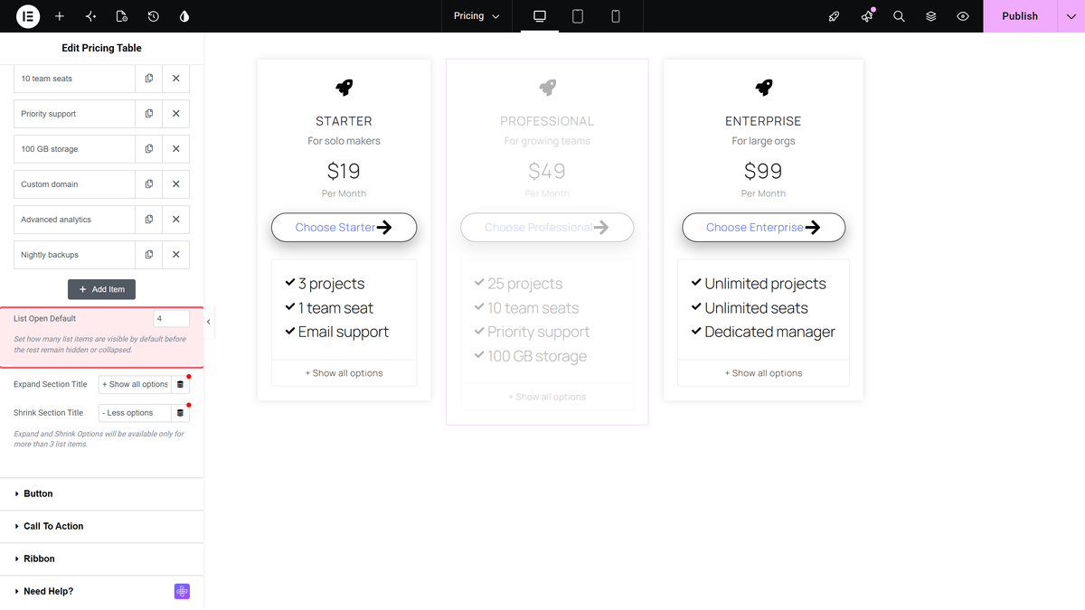Viewport: 1085px width, 610px height.
Task: Open the Finder search icon
Action: [899, 16]
